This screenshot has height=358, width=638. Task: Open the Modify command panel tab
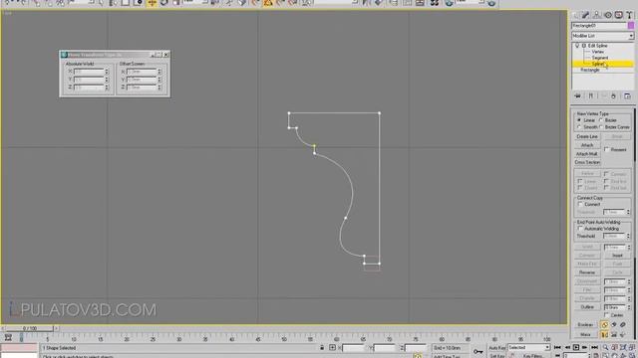(x=585, y=15)
